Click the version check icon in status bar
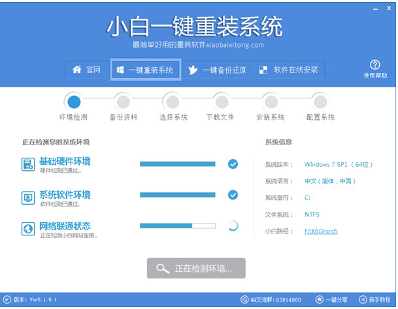Viewport: 398px width, 309px height. click(7, 300)
